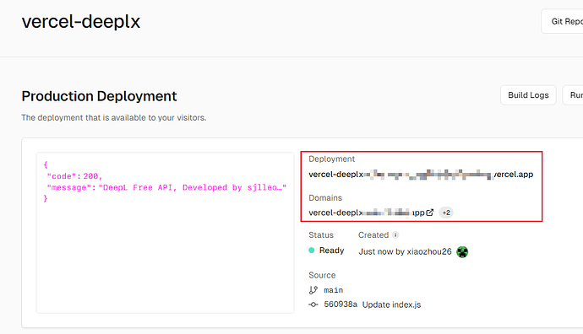Click the vercel-deeplx project title

coord(81,22)
